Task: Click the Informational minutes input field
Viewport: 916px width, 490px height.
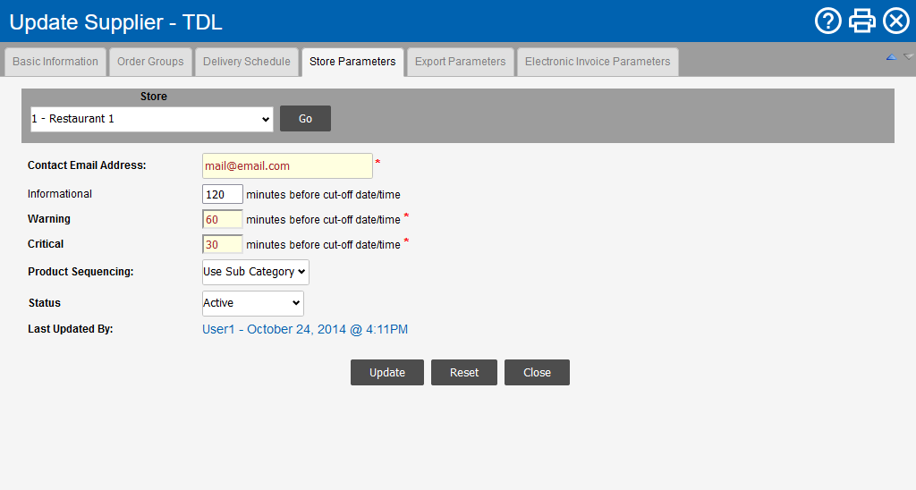Action: [223, 194]
